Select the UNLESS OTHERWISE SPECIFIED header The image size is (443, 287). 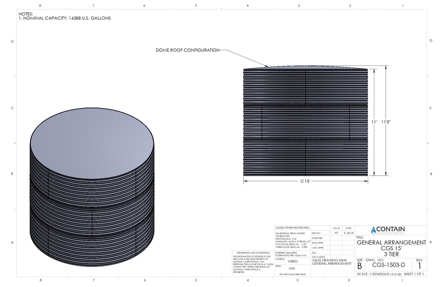click(293, 228)
